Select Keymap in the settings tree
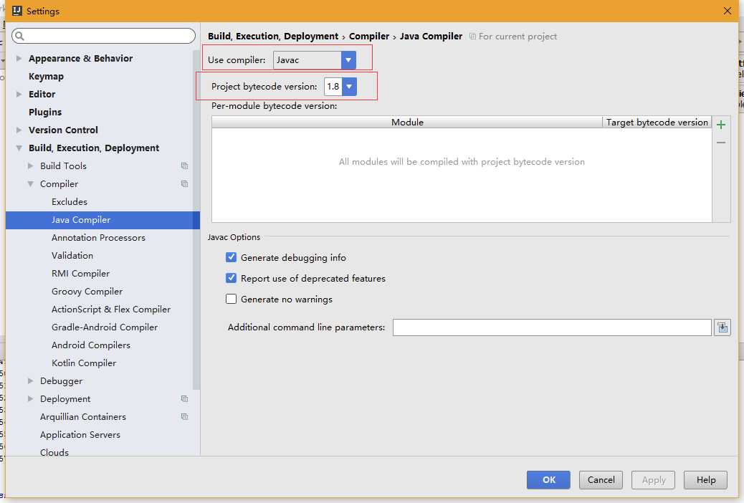744x503 pixels. click(46, 77)
